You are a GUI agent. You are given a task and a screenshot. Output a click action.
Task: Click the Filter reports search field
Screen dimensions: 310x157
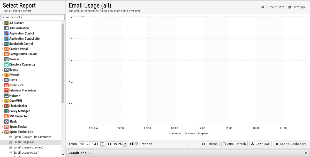[33, 17]
